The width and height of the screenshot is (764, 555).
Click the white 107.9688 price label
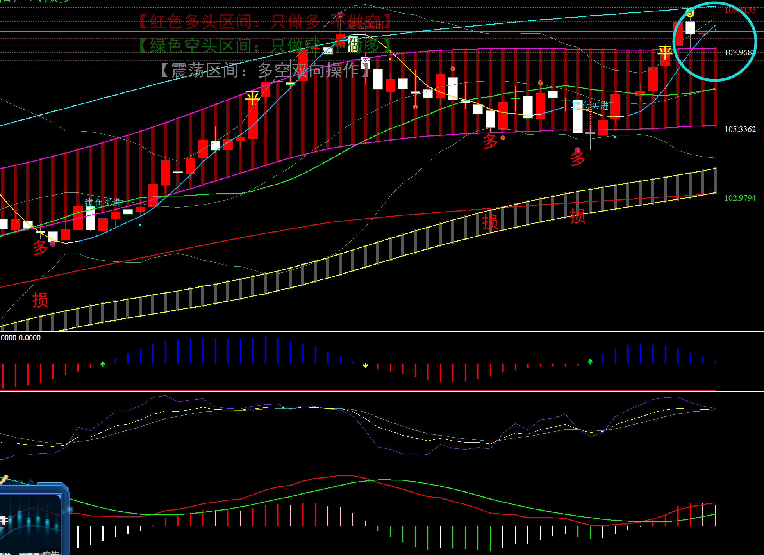[x=740, y=52]
